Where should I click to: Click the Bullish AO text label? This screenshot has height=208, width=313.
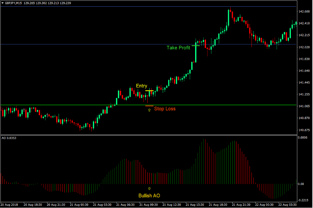click(x=149, y=195)
